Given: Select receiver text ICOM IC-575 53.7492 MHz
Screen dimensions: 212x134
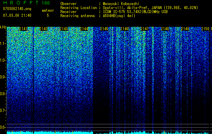Looking at the screenshot, I should tap(135, 12).
